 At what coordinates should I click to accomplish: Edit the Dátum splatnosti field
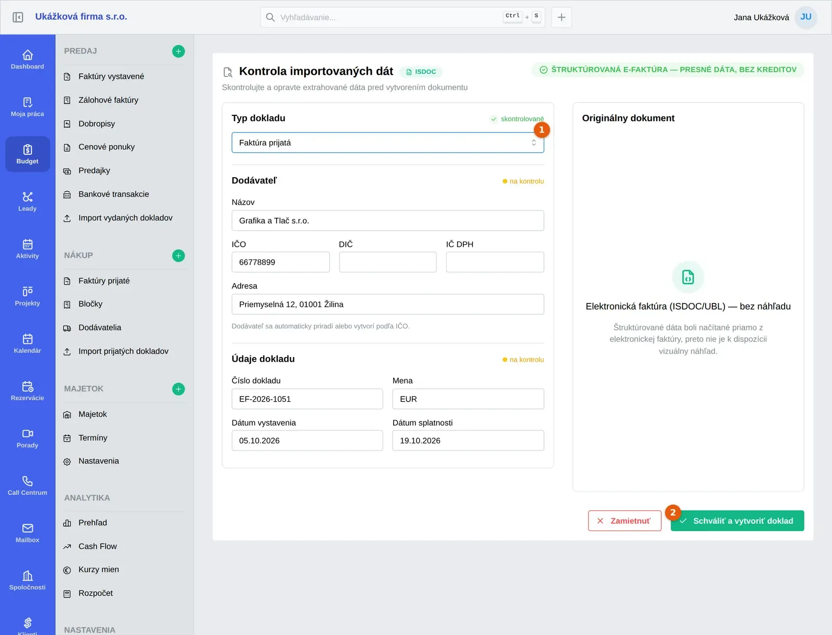[468, 440]
